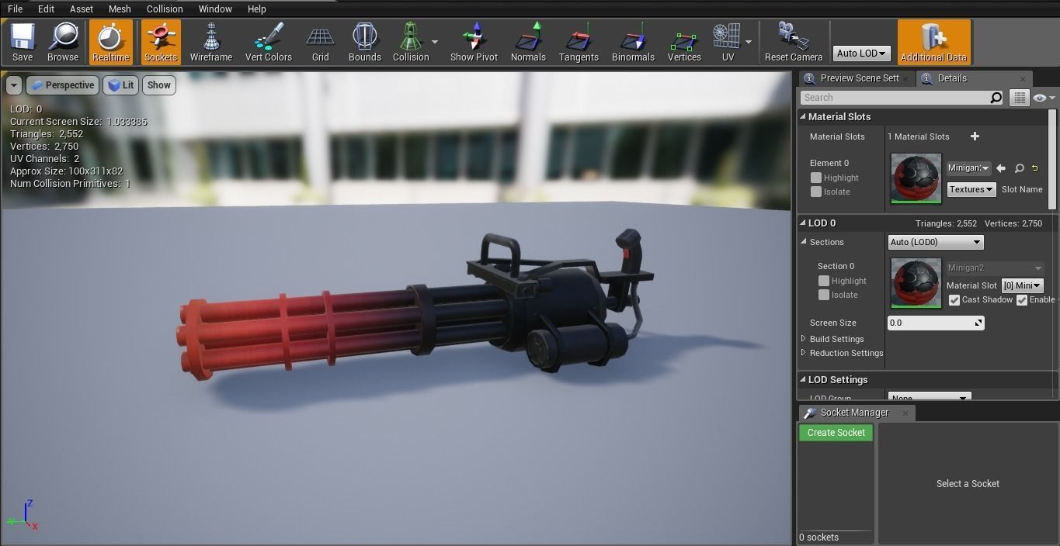Toggle Show Pivot
Viewport: 1060px width, 546px height.
pos(474,42)
